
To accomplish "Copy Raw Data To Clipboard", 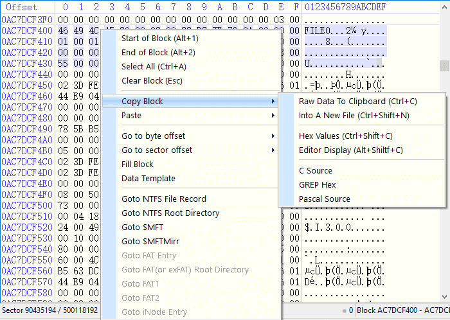I will (358, 101).
